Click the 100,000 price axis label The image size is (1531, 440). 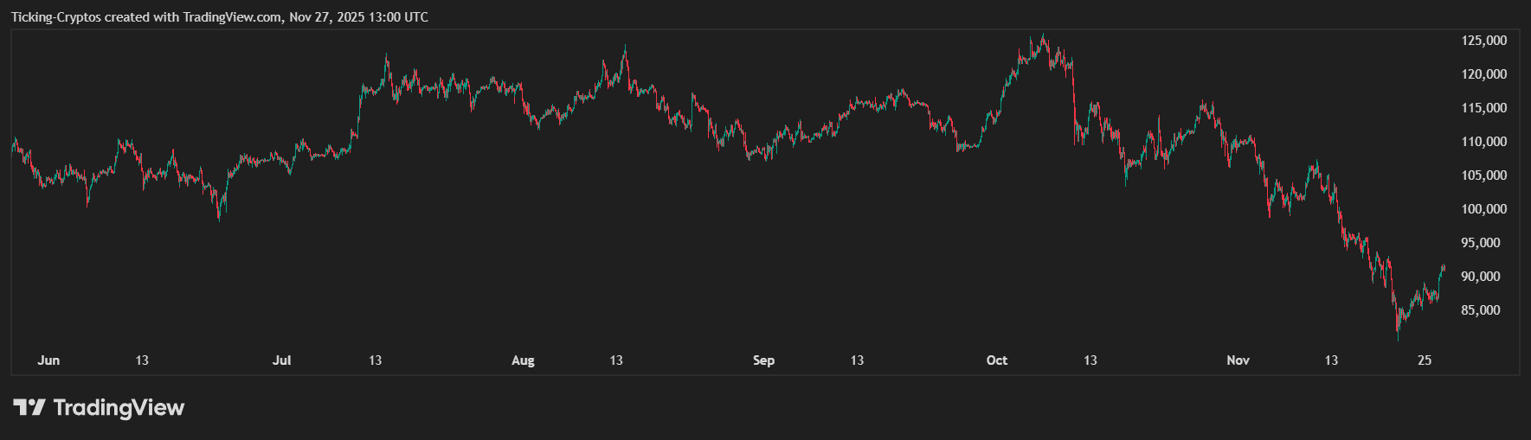tap(1483, 209)
